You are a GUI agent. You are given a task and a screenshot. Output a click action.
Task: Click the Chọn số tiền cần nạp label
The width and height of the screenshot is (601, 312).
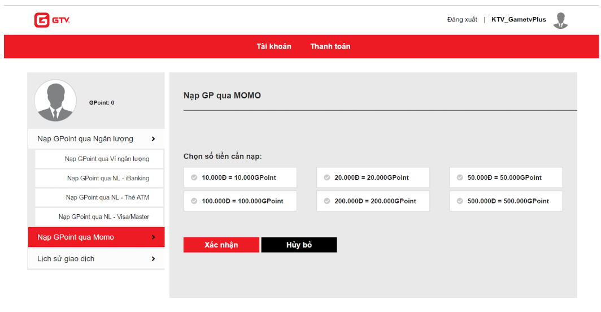(223, 156)
